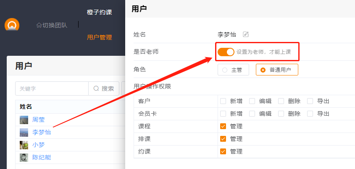Screen dimensions: 355x169
Task: Click the edit pencil icon beside 李梦怡
Action: coord(246,34)
